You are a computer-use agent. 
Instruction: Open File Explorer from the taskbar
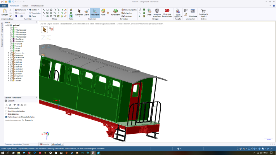point(19,153)
